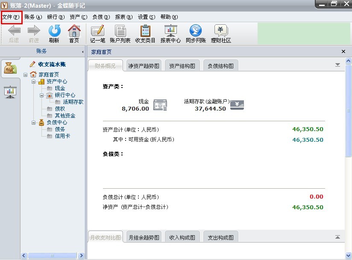Click main panel scrollbar down arrow
Image resolution: width=352 pixels, height=260 pixels.
[x=349, y=255]
